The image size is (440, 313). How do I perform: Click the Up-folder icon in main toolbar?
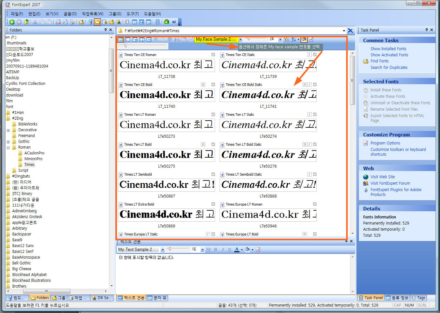click(x=26, y=22)
